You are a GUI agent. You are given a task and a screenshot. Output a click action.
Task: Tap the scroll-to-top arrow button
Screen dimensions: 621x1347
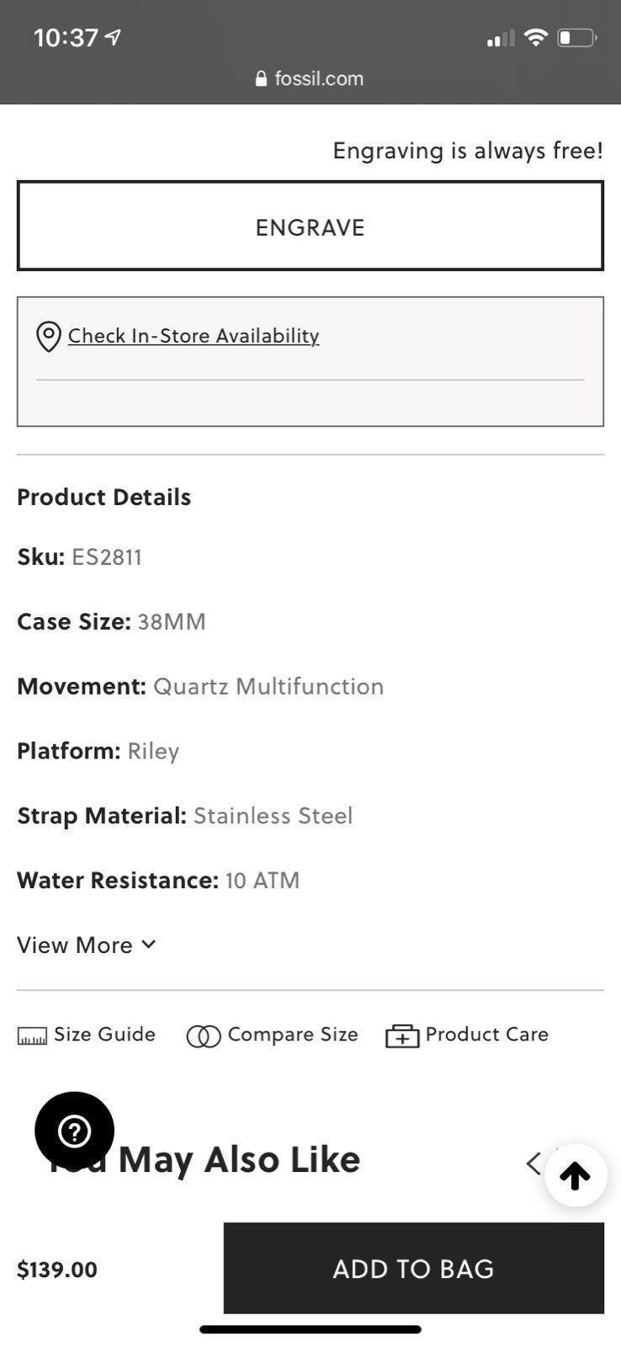pyautogui.click(x=576, y=1175)
